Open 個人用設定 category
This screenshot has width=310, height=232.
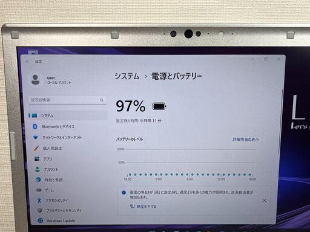53,148
